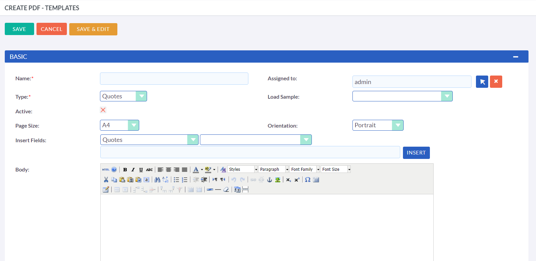This screenshot has width=536, height=261.
Task: Pick text color with the A swatch
Action: 196,169
